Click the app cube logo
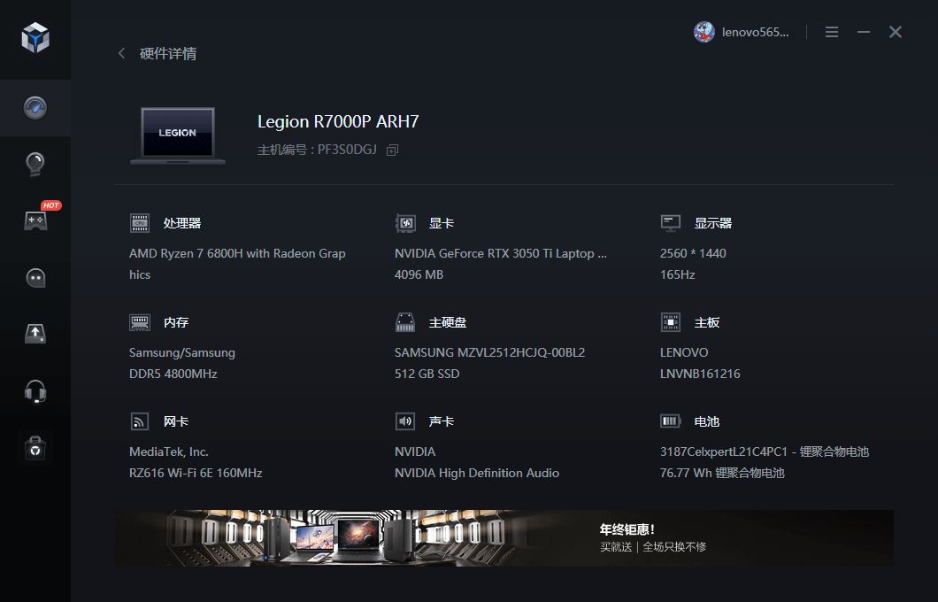938x602 pixels. (35, 38)
